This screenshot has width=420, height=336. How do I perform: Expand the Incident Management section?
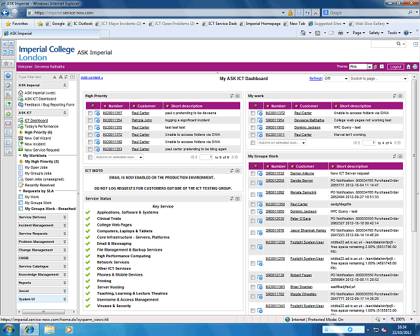43,225
